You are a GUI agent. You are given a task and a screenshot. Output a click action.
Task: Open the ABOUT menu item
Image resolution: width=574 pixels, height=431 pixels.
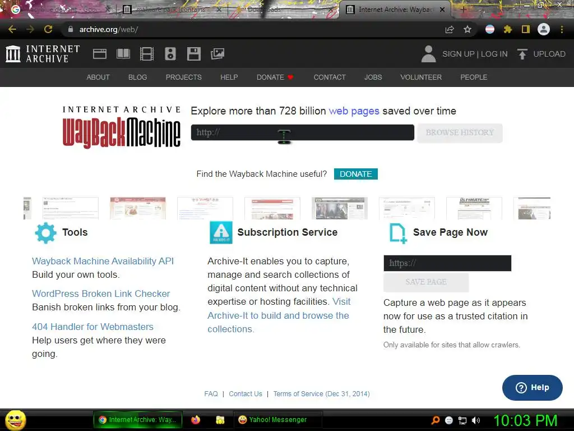[98, 77]
